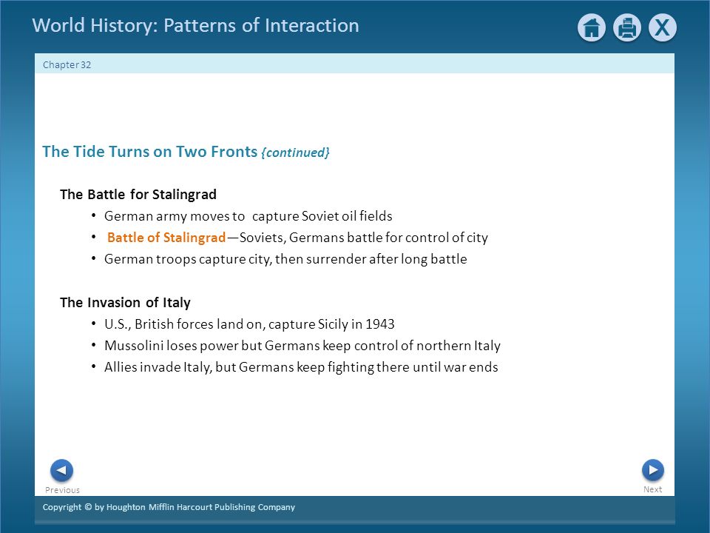Select the Chapter 32 label

(67, 65)
